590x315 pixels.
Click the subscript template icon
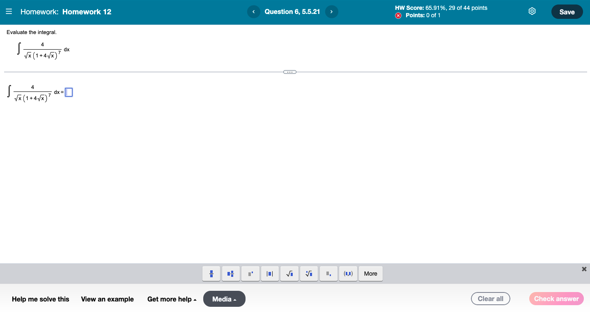pos(328,274)
